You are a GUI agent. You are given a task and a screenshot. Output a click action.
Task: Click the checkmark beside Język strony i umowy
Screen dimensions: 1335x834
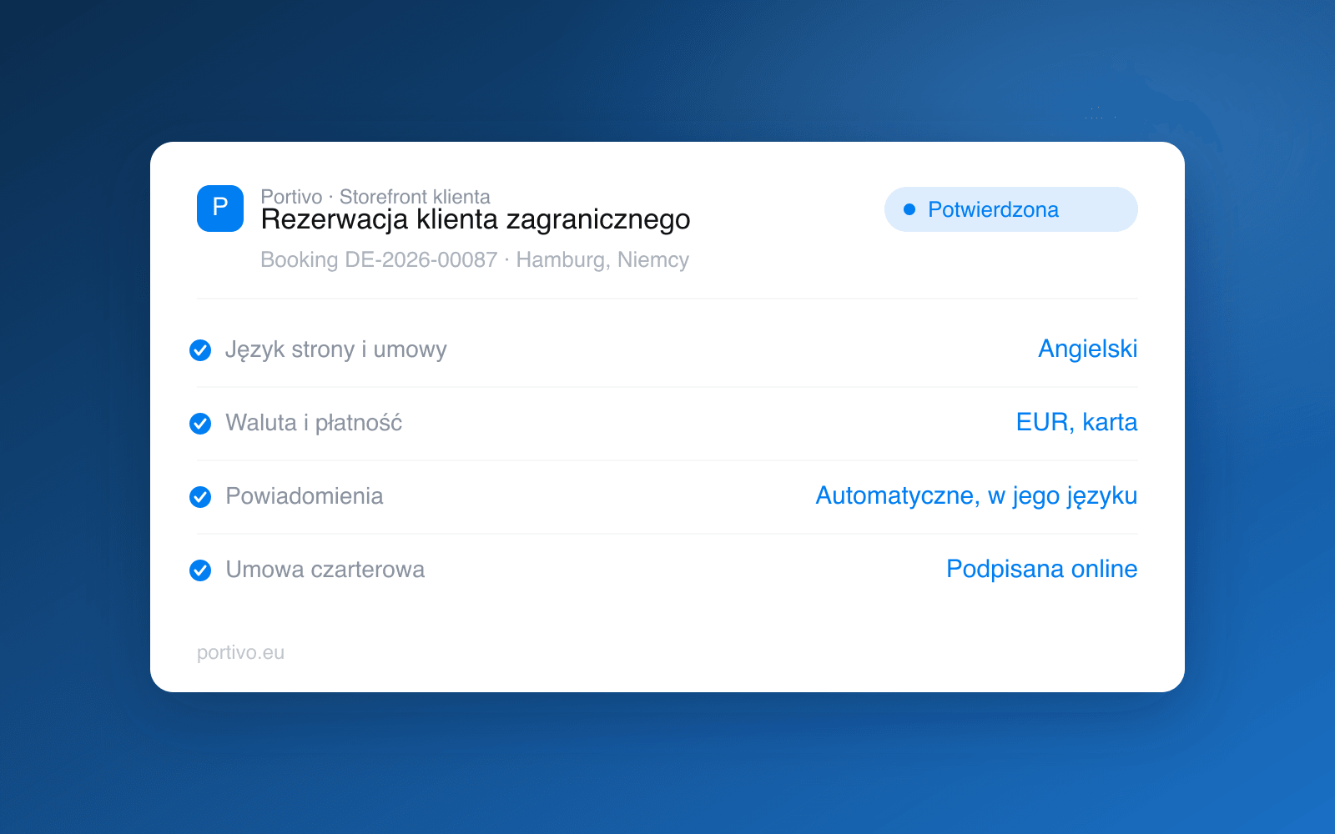coord(200,350)
